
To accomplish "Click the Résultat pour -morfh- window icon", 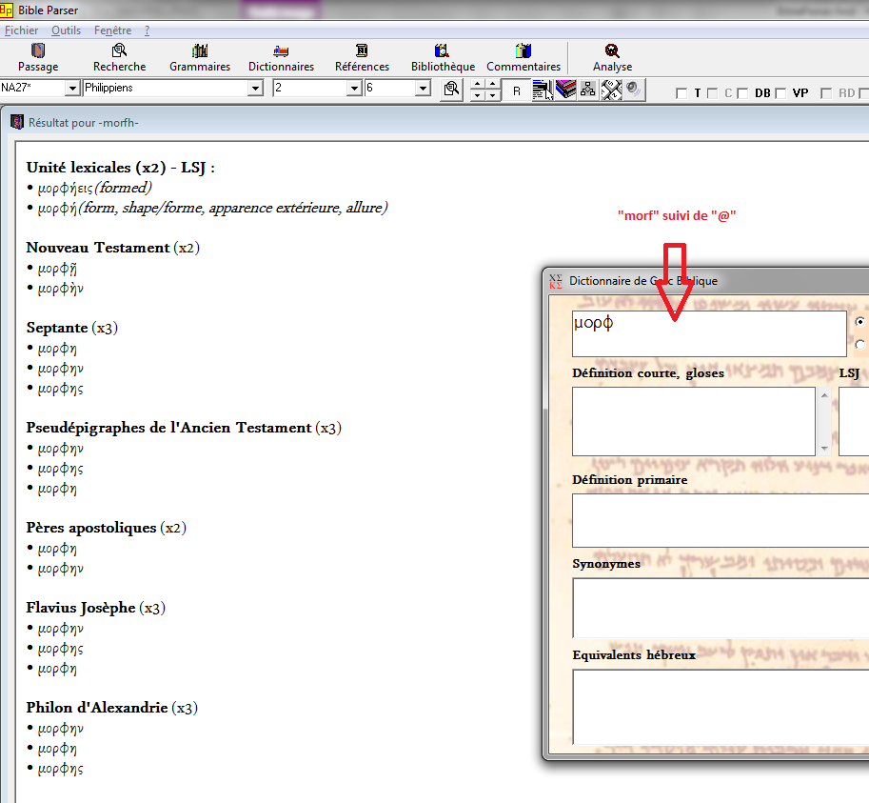I will point(17,122).
